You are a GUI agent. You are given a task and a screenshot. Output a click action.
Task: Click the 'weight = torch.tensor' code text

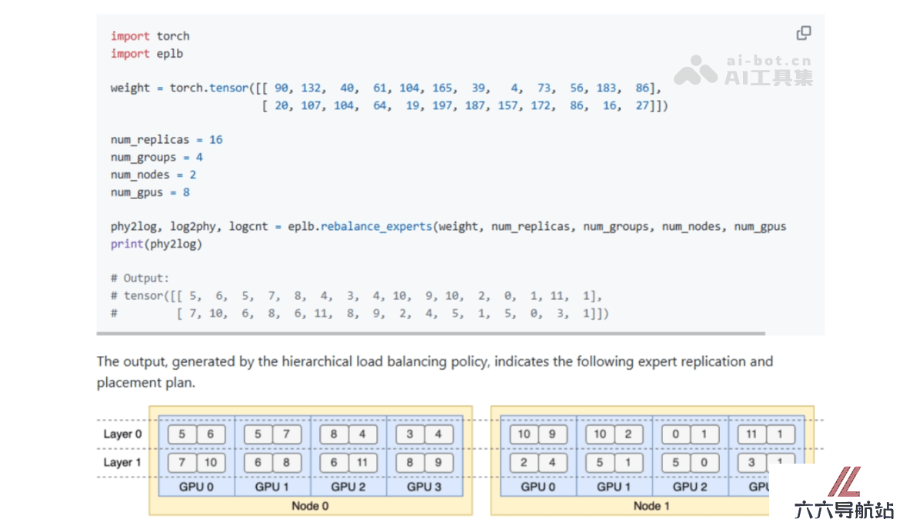pos(179,88)
